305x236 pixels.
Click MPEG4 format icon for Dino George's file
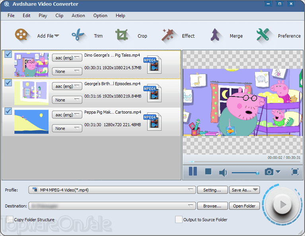[153, 65]
